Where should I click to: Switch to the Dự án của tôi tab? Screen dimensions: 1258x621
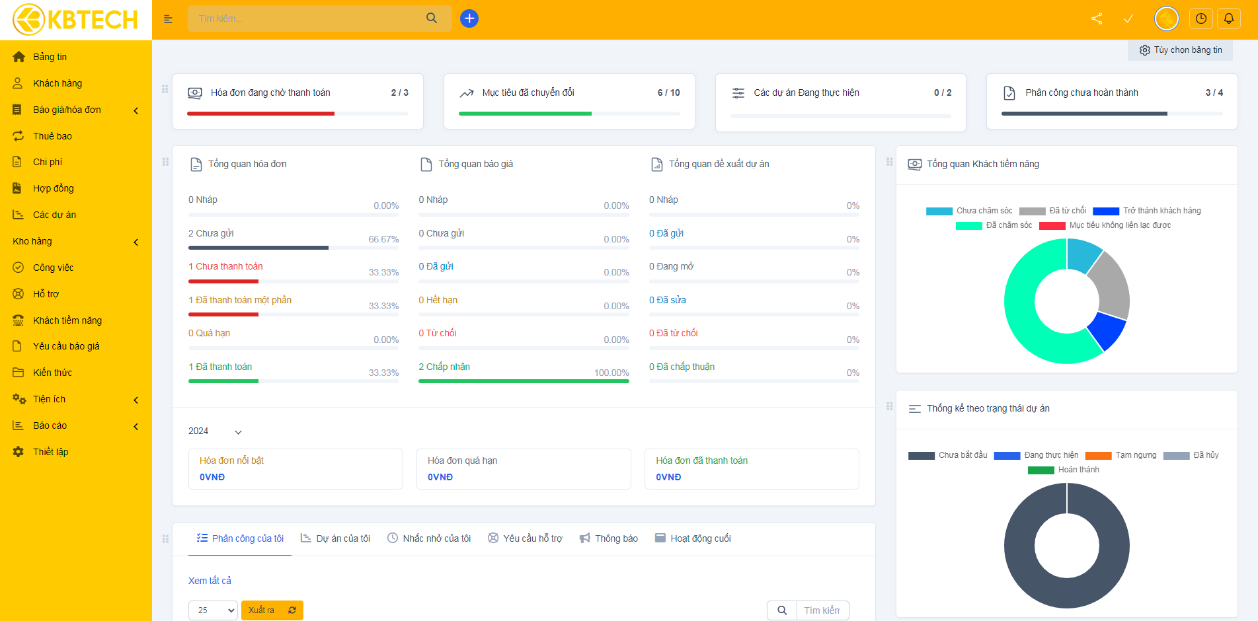tap(335, 538)
